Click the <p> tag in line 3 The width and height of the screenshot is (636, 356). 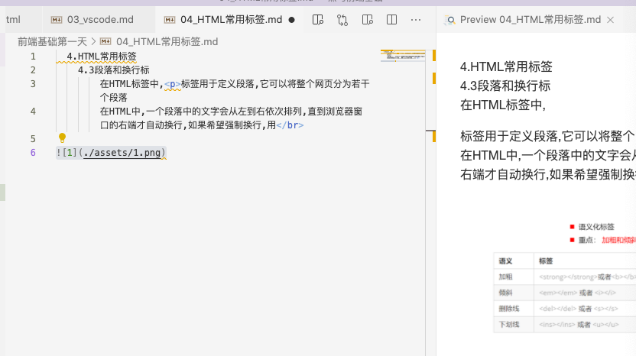173,84
